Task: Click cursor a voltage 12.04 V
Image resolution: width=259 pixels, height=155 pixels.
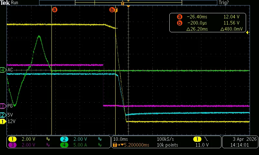Action: point(231,17)
